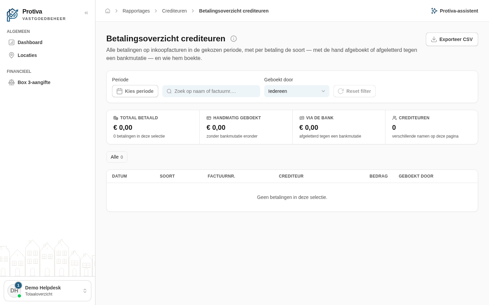
Task: Click Rapportages in the breadcrumb
Action: point(136,11)
